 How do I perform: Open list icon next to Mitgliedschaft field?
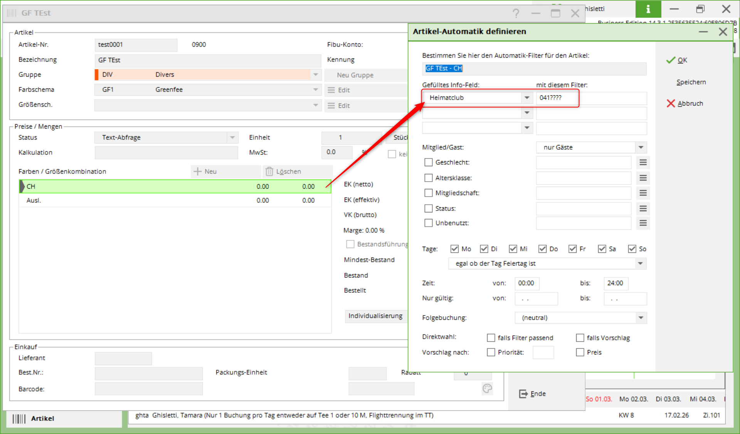[643, 193]
